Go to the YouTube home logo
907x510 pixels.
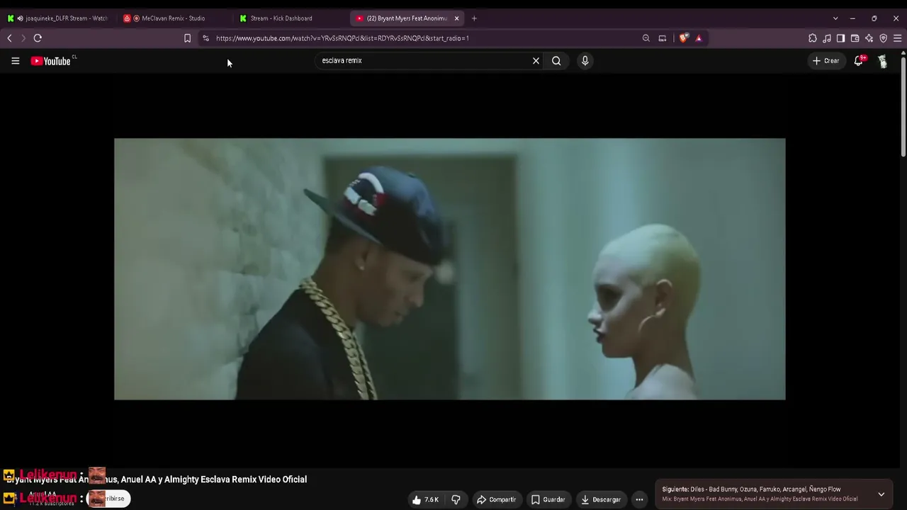pyautogui.click(x=51, y=61)
